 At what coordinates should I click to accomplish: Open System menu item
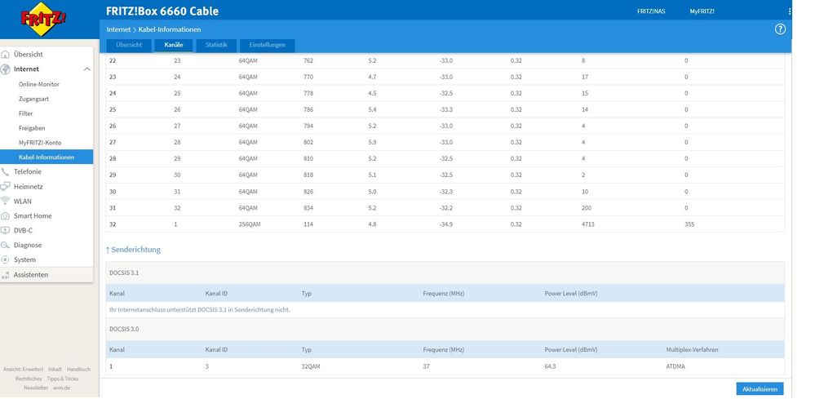(25, 259)
